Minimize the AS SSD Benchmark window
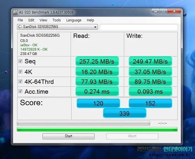Image resolution: width=195 pixels, height=159 pixels. point(155,11)
